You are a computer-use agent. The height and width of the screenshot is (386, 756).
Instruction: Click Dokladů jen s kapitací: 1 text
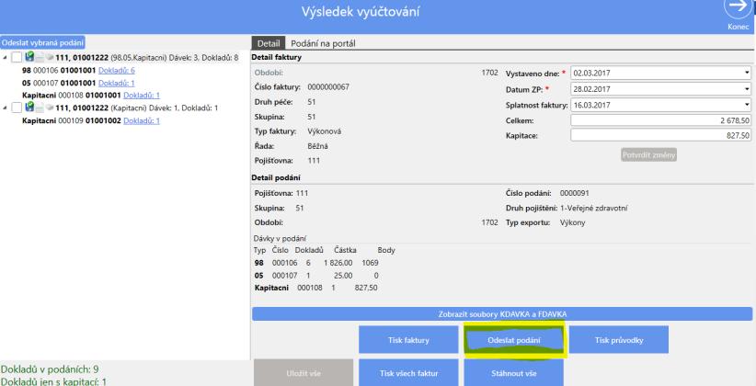(x=53, y=381)
